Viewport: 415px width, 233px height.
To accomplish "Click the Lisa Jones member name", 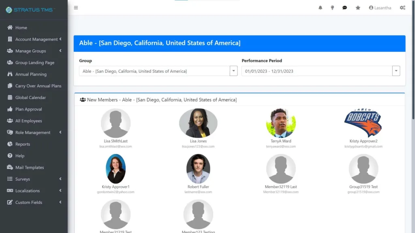I will pyautogui.click(x=198, y=141).
